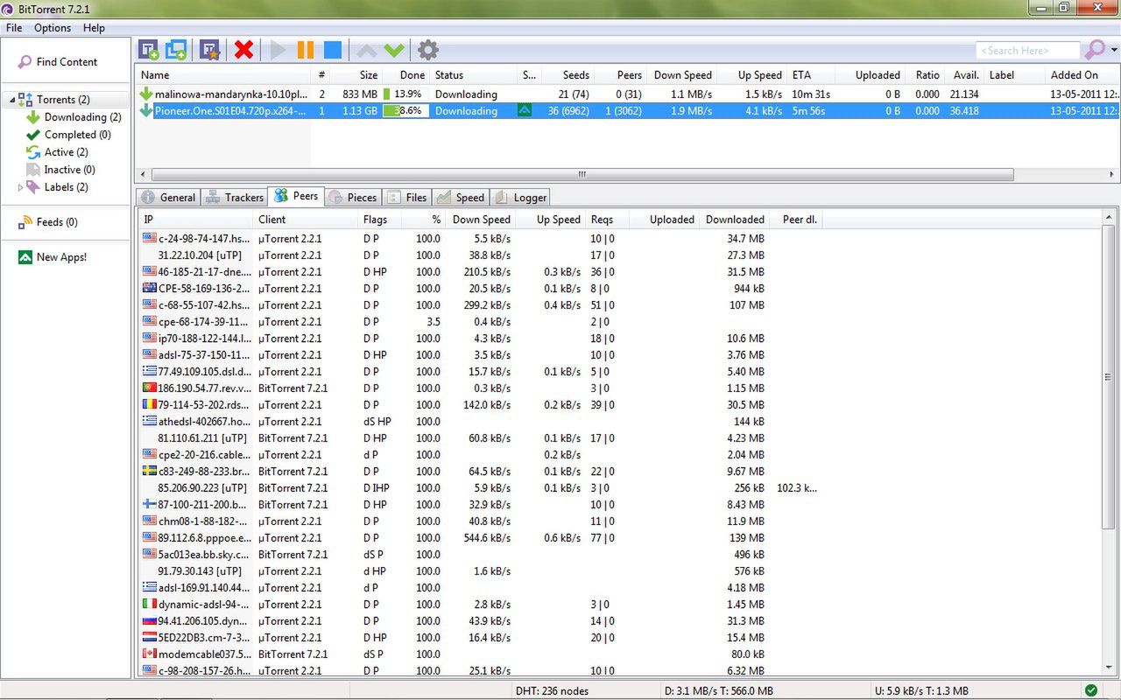Image resolution: width=1121 pixels, height=700 pixels.
Task: Click the Inactive icon in sidebar
Action: (x=33, y=170)
